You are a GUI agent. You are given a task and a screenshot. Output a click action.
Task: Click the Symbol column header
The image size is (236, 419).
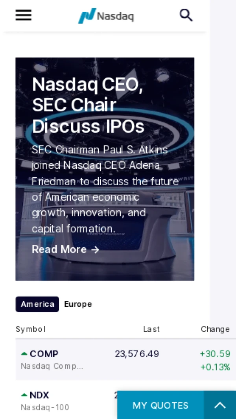31,329
